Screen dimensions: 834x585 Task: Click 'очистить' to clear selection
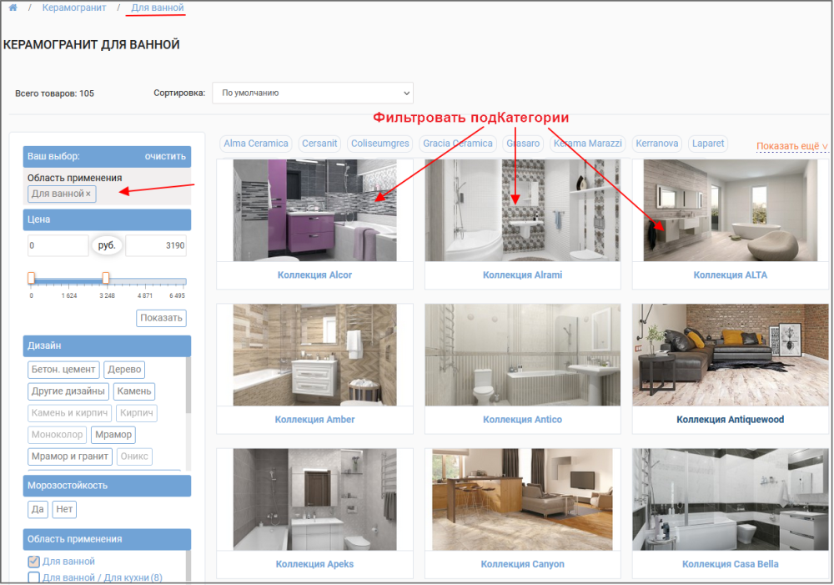click(x=165, y=156)
